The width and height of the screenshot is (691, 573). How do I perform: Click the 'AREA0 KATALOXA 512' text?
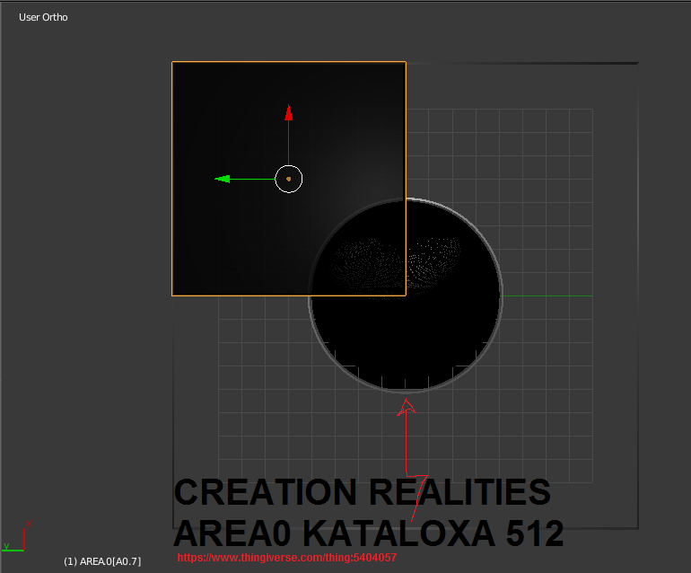coord(369,533)
